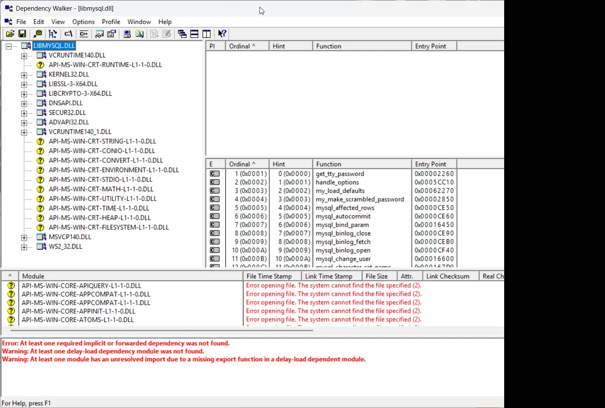Click the Copy clipboard toolbar icon
The image size is (605, 408).
pos(38,34)
